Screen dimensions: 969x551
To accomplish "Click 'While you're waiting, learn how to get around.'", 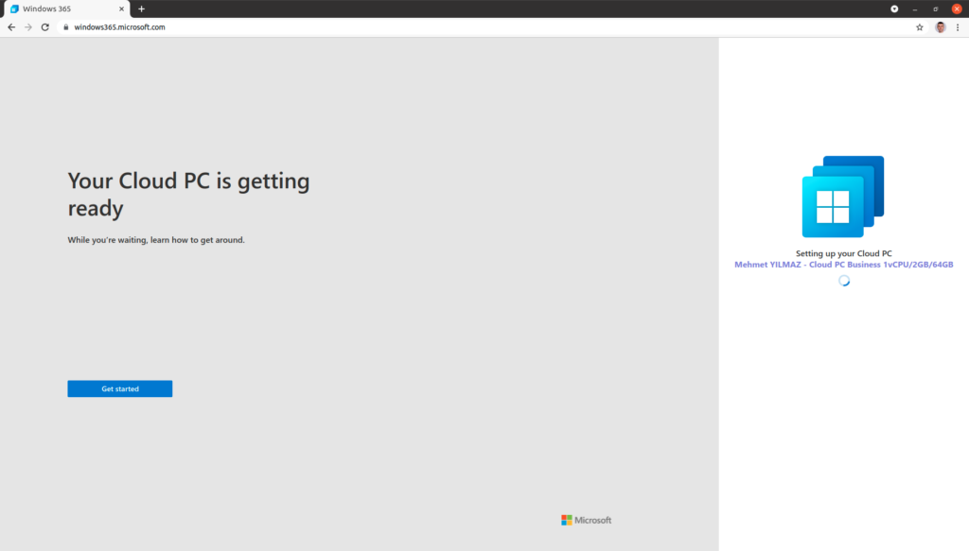I will click(x=156, y=240).
